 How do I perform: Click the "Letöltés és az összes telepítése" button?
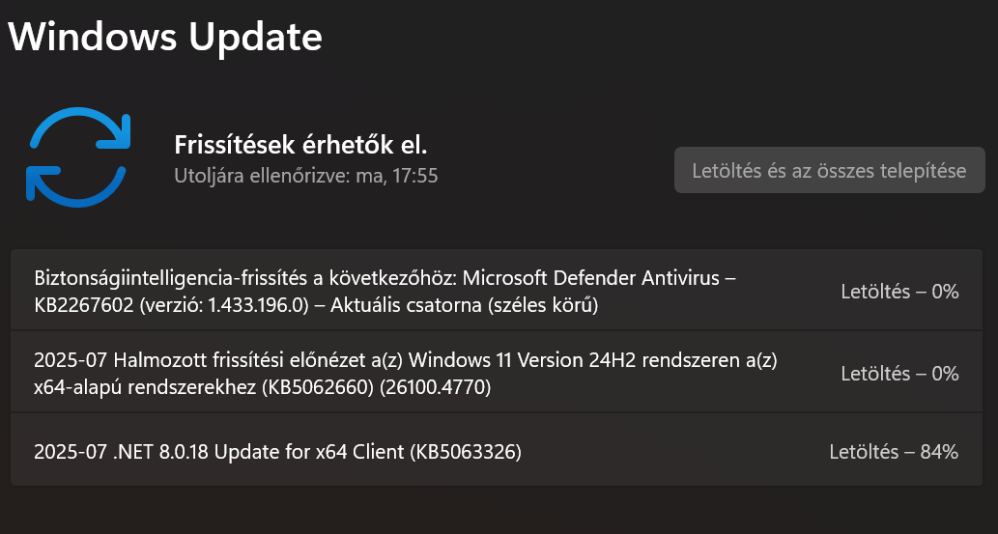click(829, 171)
